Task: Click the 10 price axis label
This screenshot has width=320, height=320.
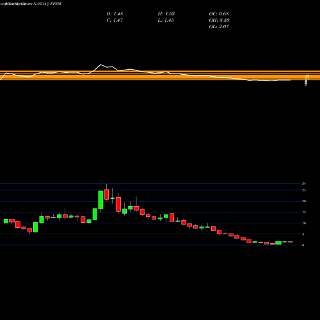Action: click(304, 223)
